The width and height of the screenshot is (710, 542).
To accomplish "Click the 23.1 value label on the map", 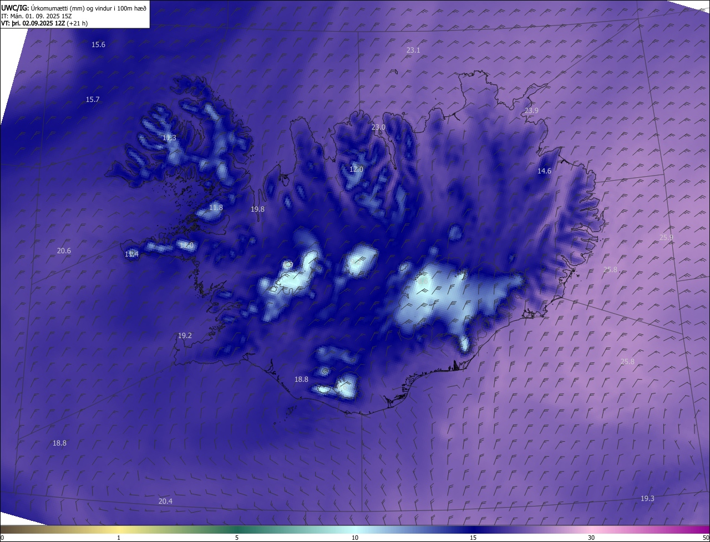I will [413, 50].
